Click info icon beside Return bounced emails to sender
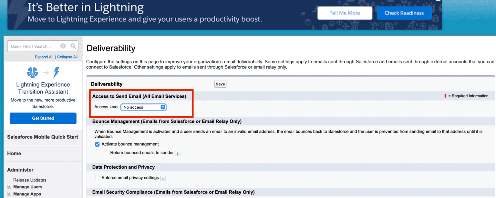This screenshot has width=496, height=198. [178, 153]
